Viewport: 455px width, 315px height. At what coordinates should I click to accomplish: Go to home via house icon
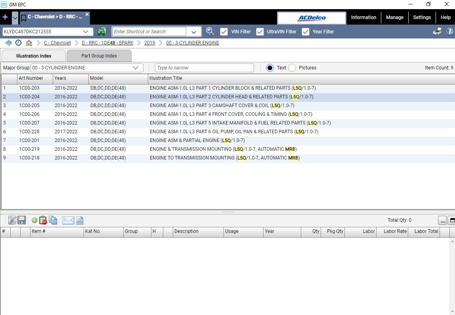click(29, 43)
